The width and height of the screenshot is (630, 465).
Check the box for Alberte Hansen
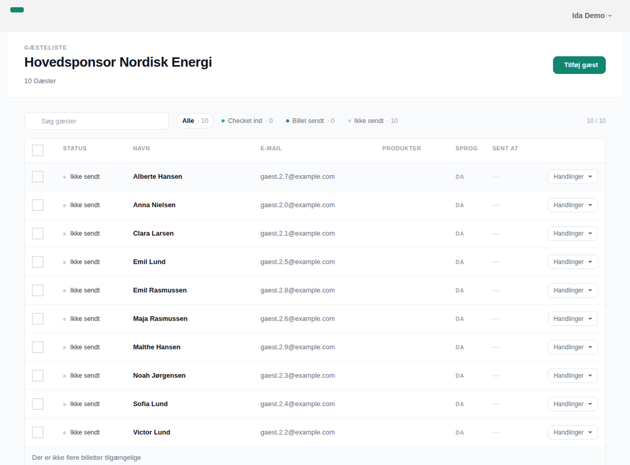point(38,177)
